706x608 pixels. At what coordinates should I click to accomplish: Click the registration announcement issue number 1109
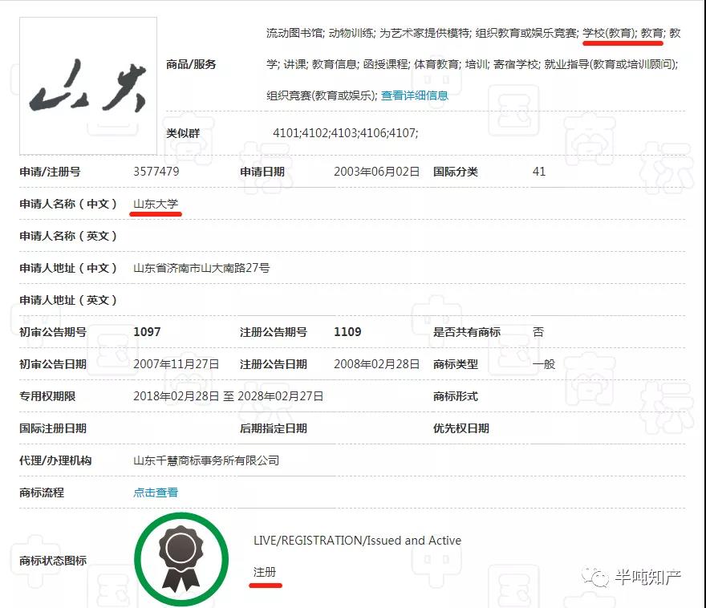coord(347,332)
